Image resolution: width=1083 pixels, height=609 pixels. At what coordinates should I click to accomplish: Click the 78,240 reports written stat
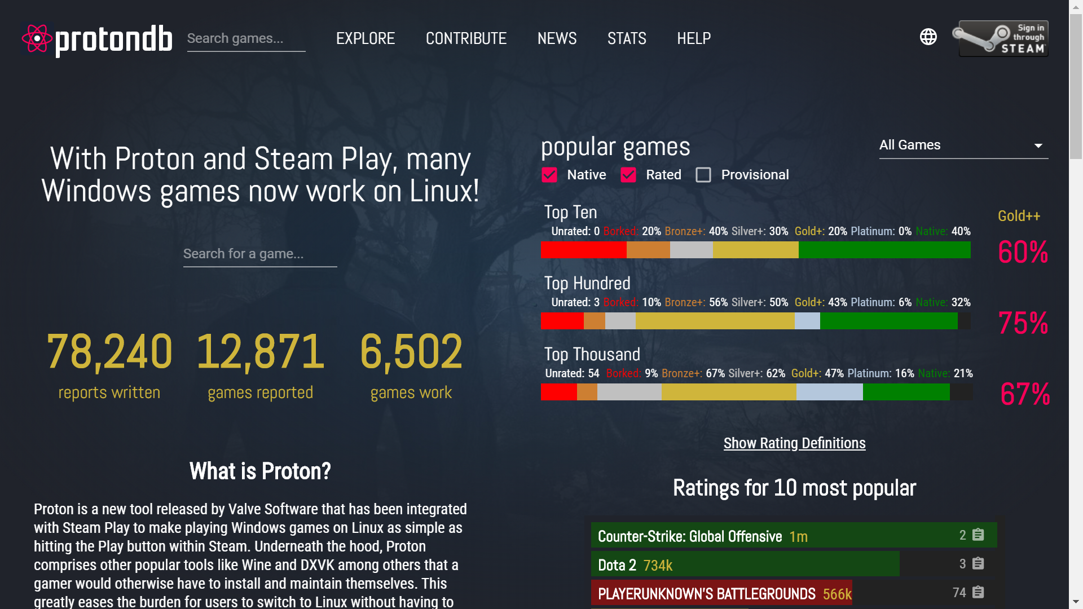tap(109, 365)
